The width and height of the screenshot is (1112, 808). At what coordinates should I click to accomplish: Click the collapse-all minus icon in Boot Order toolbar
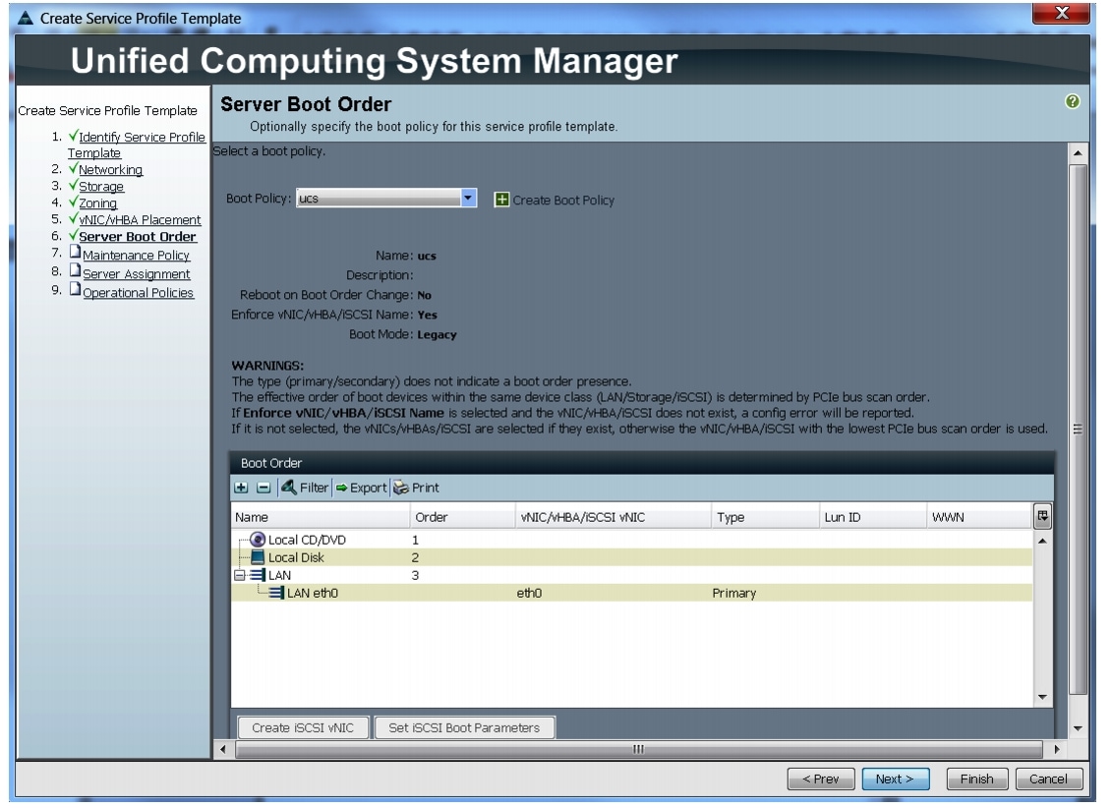pos(263,488)
